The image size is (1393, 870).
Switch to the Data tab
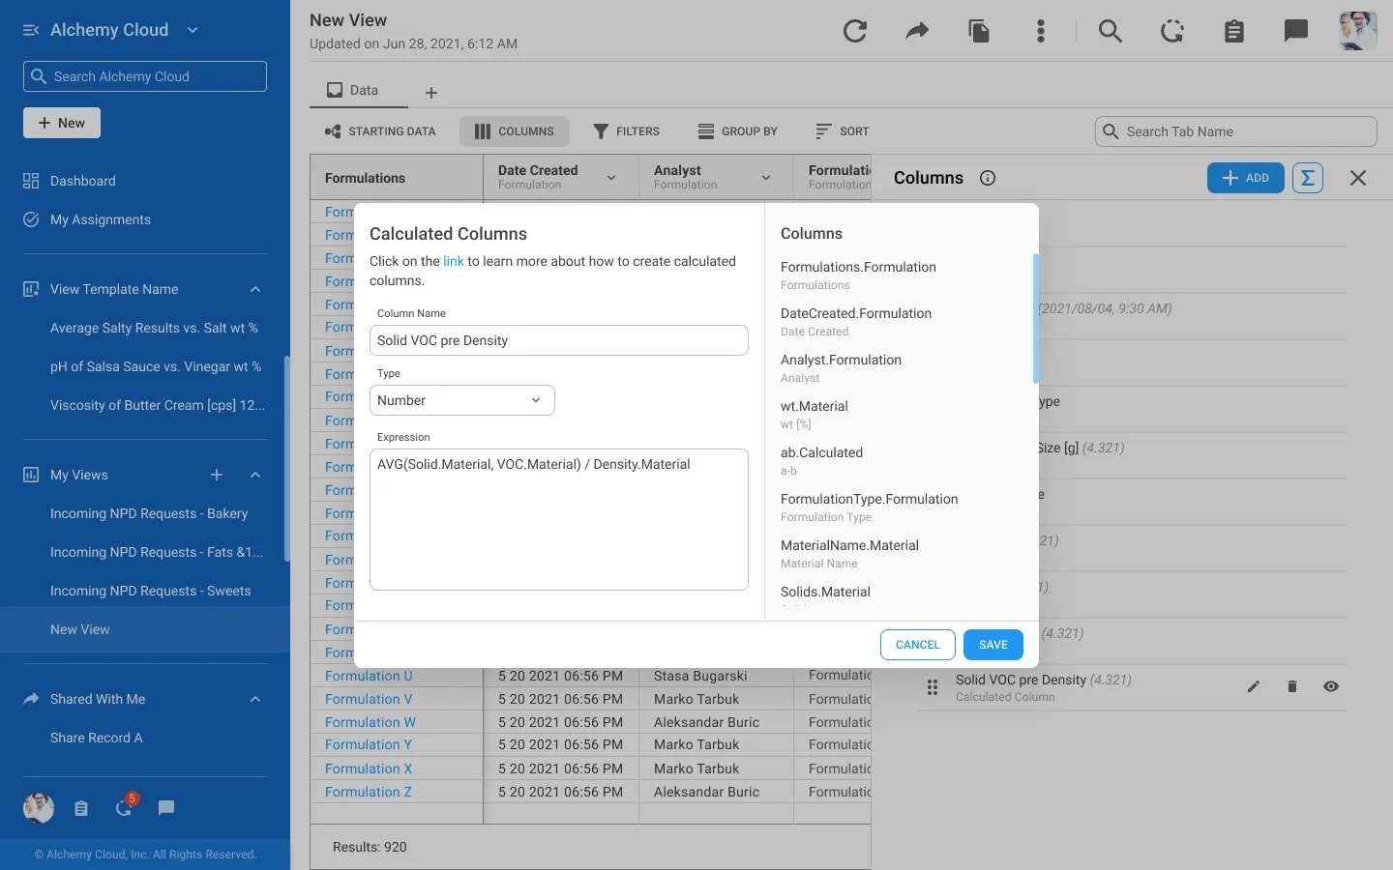pyautogui.click(x=357, y=90)
